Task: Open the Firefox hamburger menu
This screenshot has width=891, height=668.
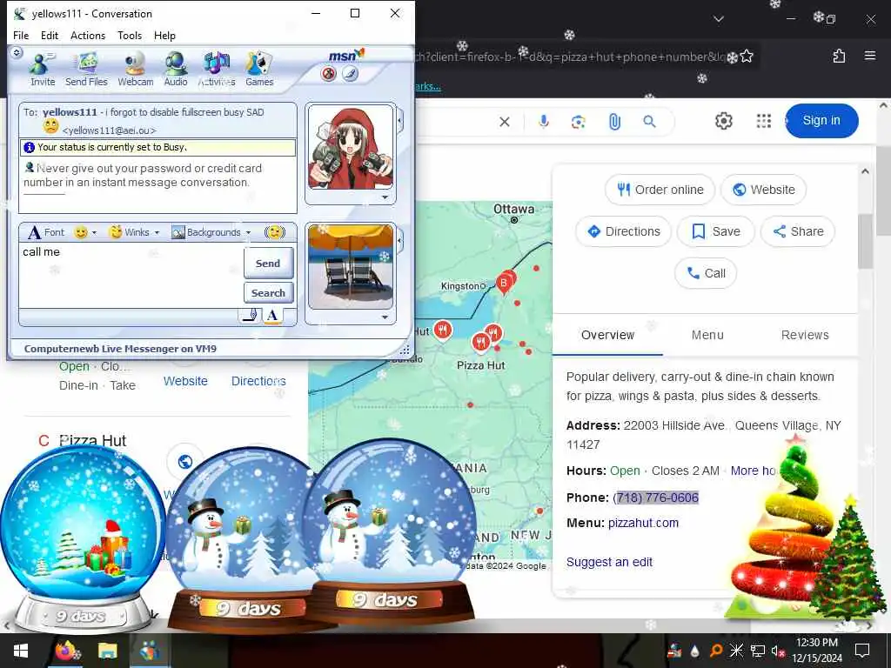Action: (870, 56)
